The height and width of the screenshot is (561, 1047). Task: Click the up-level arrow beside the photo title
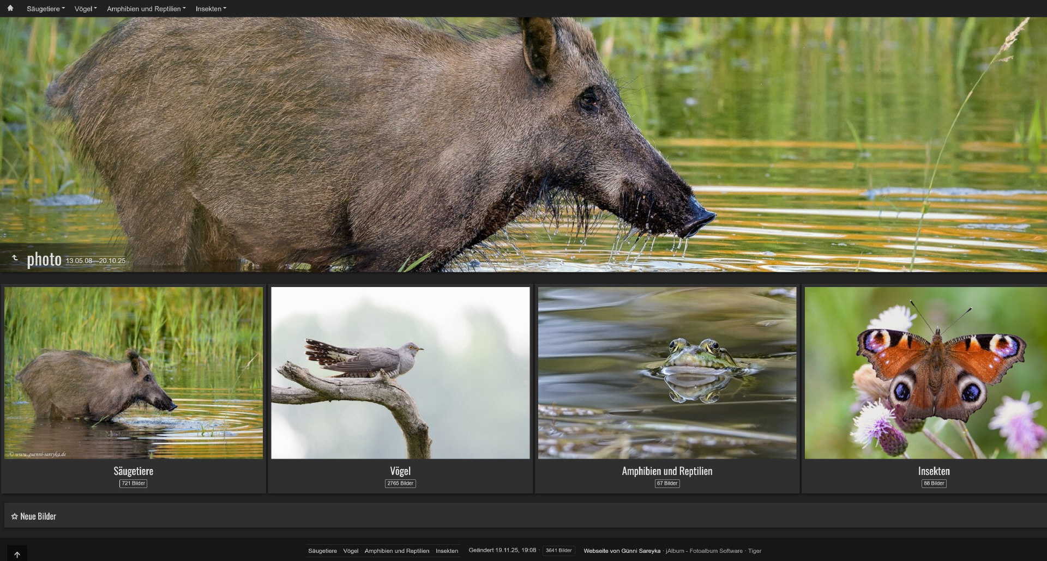[15, 258]
